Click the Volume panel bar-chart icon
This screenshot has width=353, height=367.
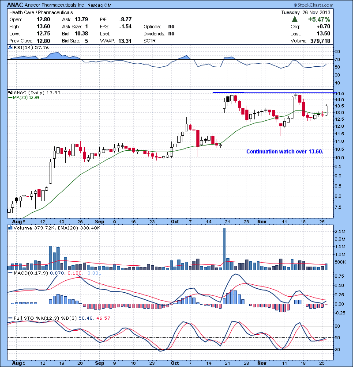pos(10,228)
